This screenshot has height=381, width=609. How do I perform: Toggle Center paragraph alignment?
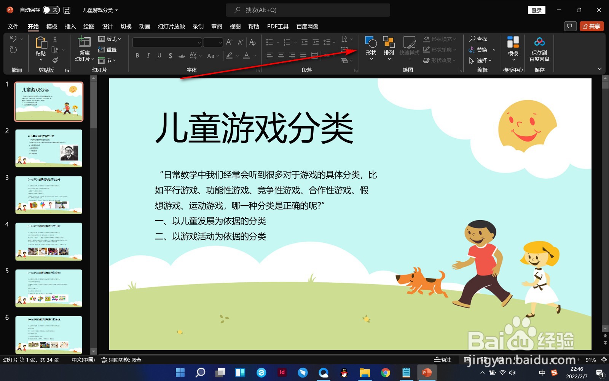281,56
